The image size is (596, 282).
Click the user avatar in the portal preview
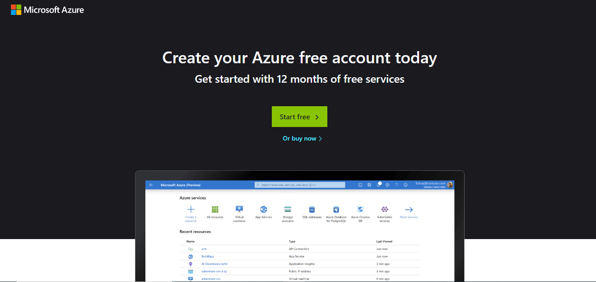[450, 185]
